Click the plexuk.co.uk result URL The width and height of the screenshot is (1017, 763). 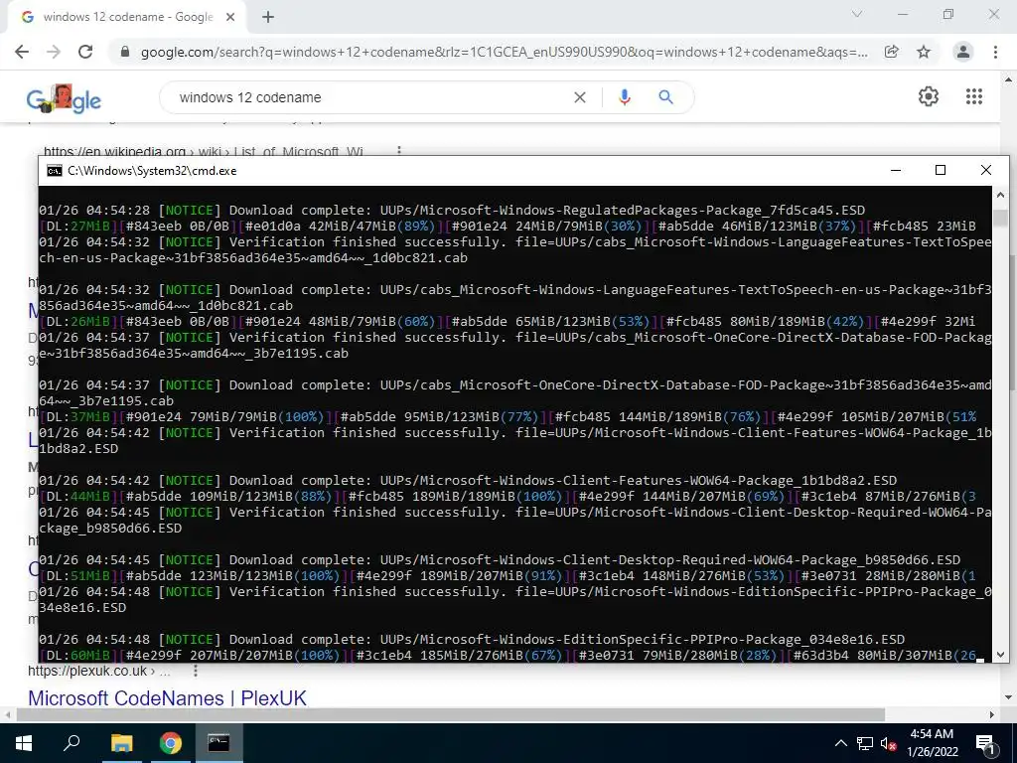[87, 671]
